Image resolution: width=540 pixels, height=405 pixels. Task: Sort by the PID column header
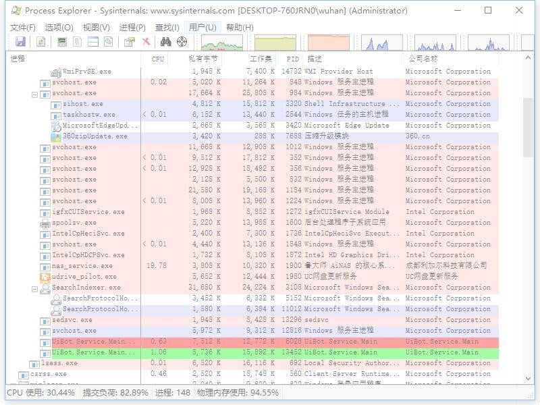290,59
